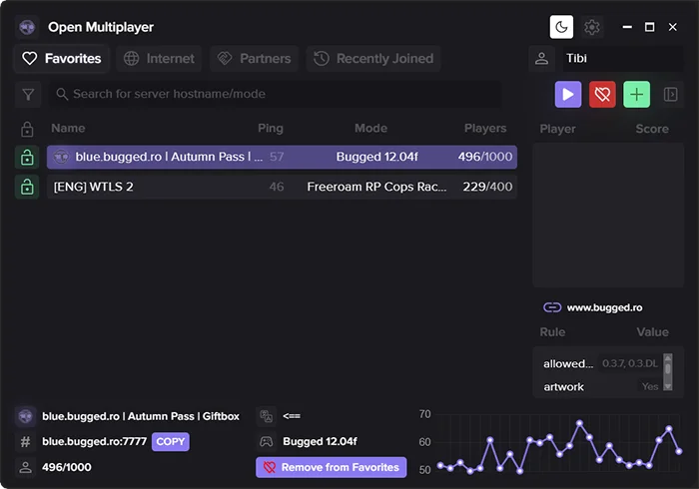The image size is (699, 489).
Task: Open the server filter funnel icon
Action: pyautogui.click(x=27, y=95)
